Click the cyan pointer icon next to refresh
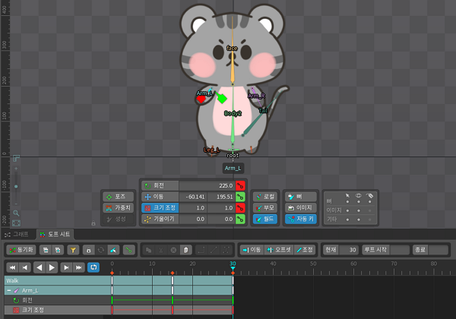This screenshot has height=319, width=456. click(113, 250)
